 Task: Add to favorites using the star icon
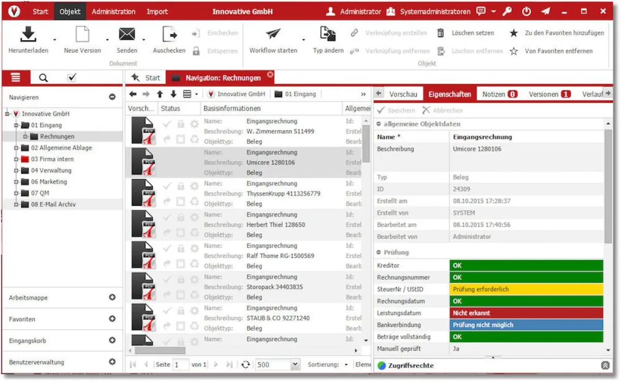point(513,33)
